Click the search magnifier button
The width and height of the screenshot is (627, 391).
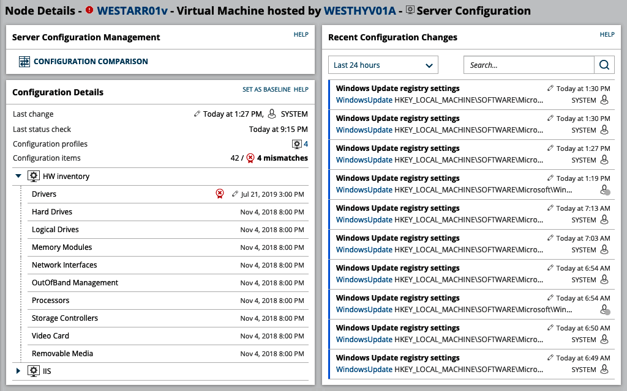click(604, 65)
